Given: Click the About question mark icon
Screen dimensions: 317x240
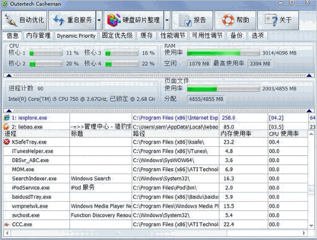Looking at the screenshot, I should (x=271, y=20).
